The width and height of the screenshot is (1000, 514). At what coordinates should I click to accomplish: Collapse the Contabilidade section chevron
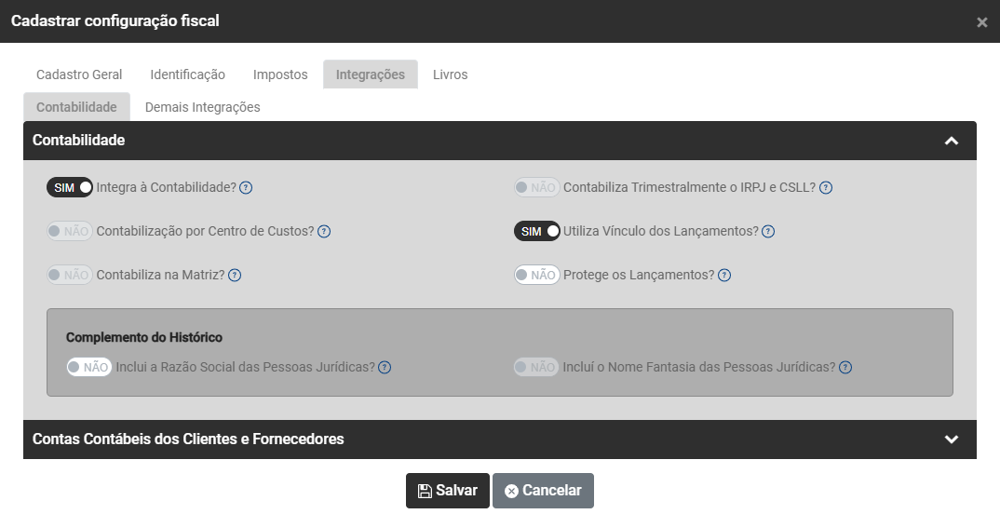click(x=951, y=141)
